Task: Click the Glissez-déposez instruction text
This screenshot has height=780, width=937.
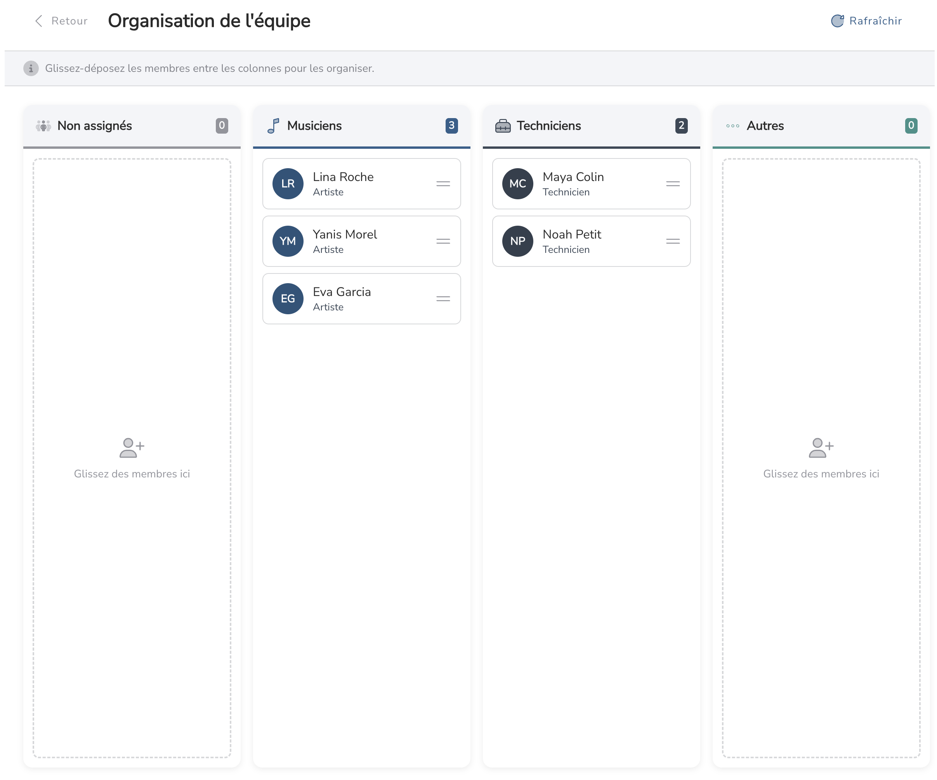Action: pyautogui.click(x=210, y=68)
